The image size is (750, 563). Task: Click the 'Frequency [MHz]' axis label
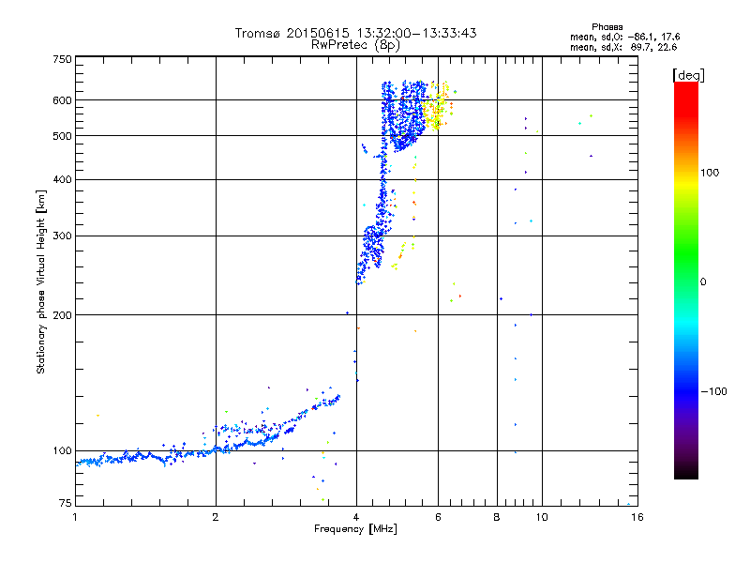[x=355, y=529]
